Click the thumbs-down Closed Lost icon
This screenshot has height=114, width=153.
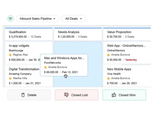[66, 95]
